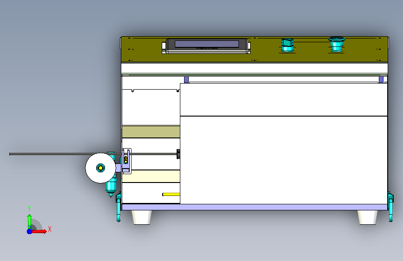
Task: Select the left cyan knob on top panel
Action: 287,45
